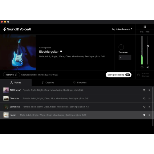Play the Hazel voice preview
The width and height of the screenshot is (154, 154).
149,115
